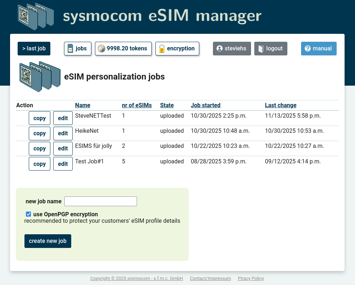Sort jobs by Job started column
The width and height of the screenshot is (355, 285).
coord(205,105)
